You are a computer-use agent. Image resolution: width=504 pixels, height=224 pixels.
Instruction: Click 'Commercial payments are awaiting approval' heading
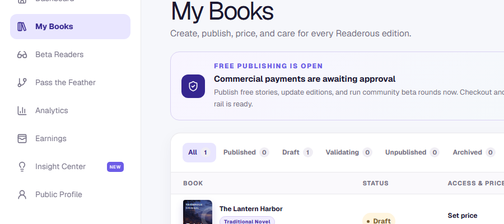tap(305, 79)
